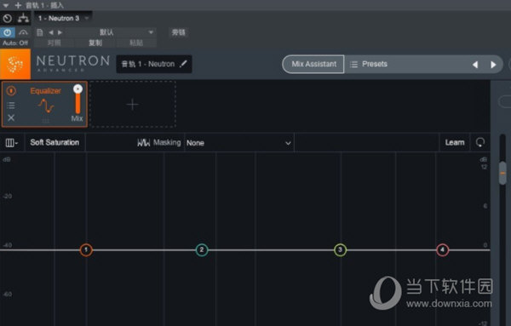Click the 粘贴 paste button
511x326 pixels.
[136, 43]
